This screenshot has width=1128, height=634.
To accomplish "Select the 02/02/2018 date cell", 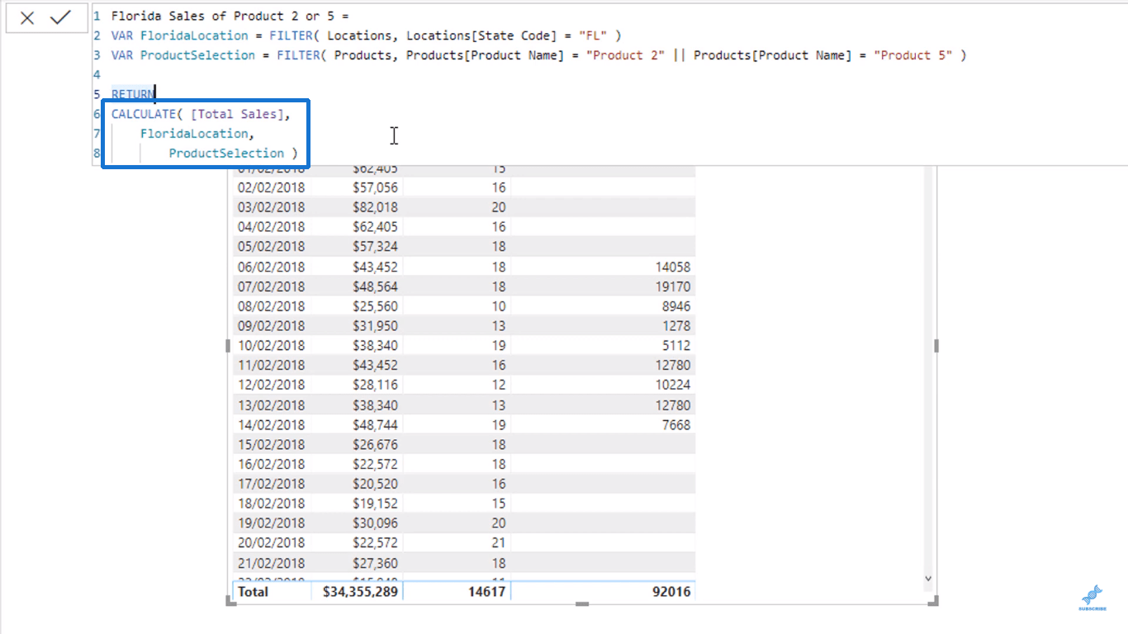I will pyautogui.click(x=271, y=187).
